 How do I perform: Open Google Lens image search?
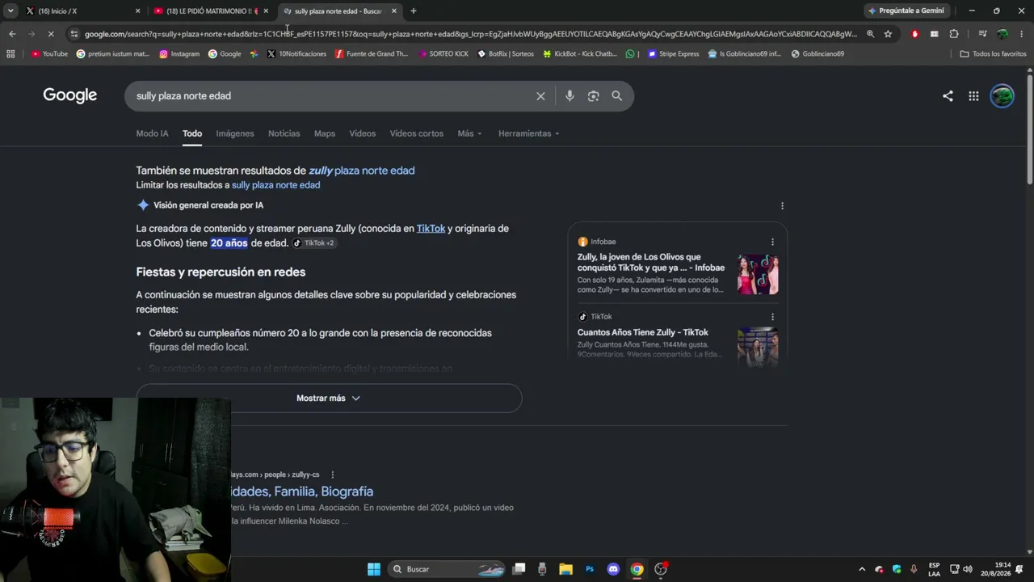click(593, 96)
